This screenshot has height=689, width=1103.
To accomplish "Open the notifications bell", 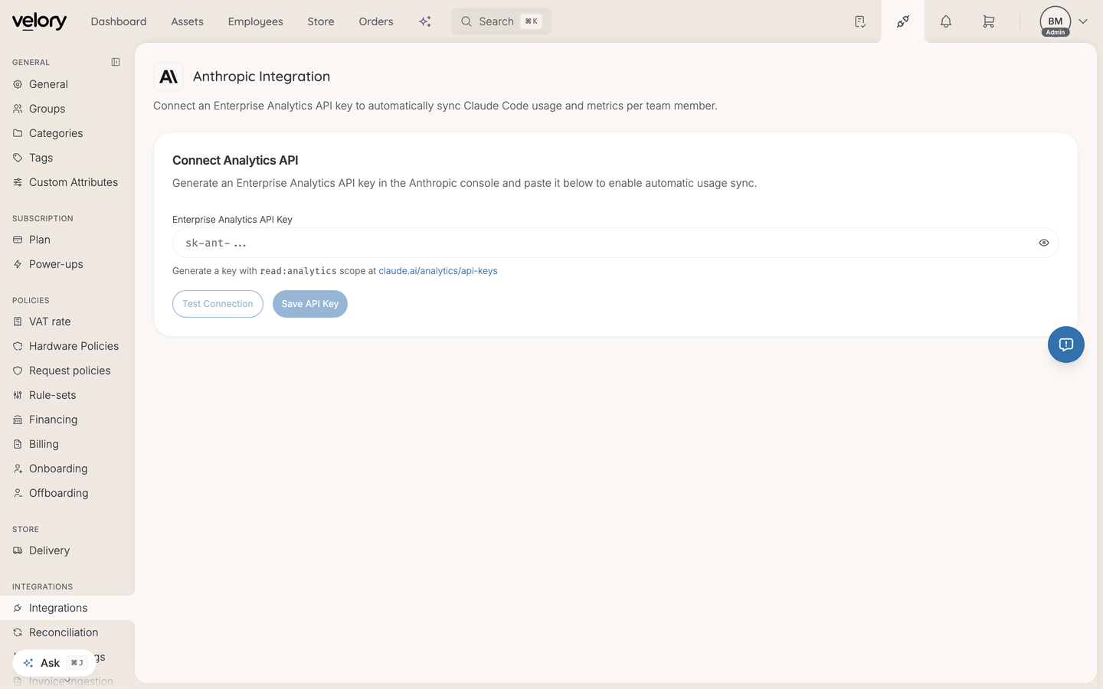I will 946,21.
